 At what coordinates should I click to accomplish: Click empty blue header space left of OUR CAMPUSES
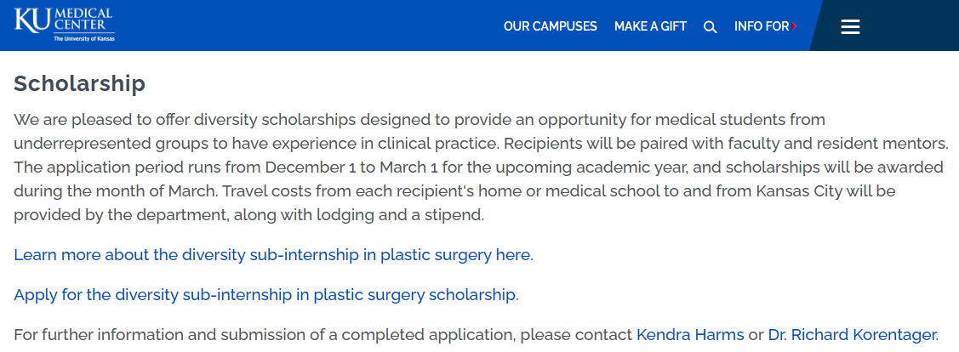(x=306, y=26)
